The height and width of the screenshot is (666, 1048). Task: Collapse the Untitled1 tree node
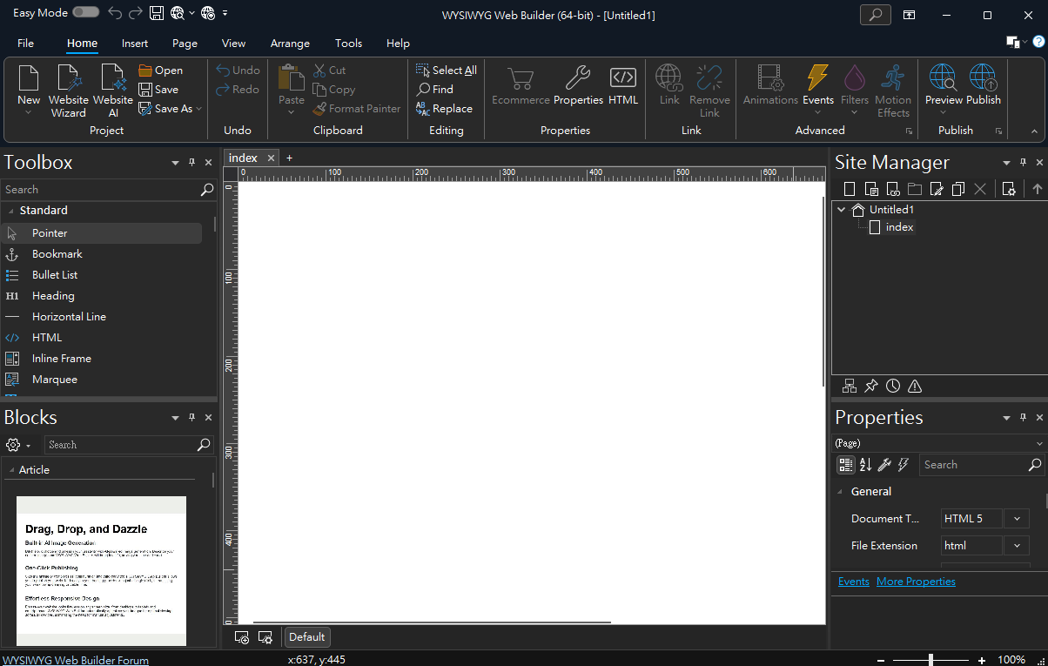[841, 209]
